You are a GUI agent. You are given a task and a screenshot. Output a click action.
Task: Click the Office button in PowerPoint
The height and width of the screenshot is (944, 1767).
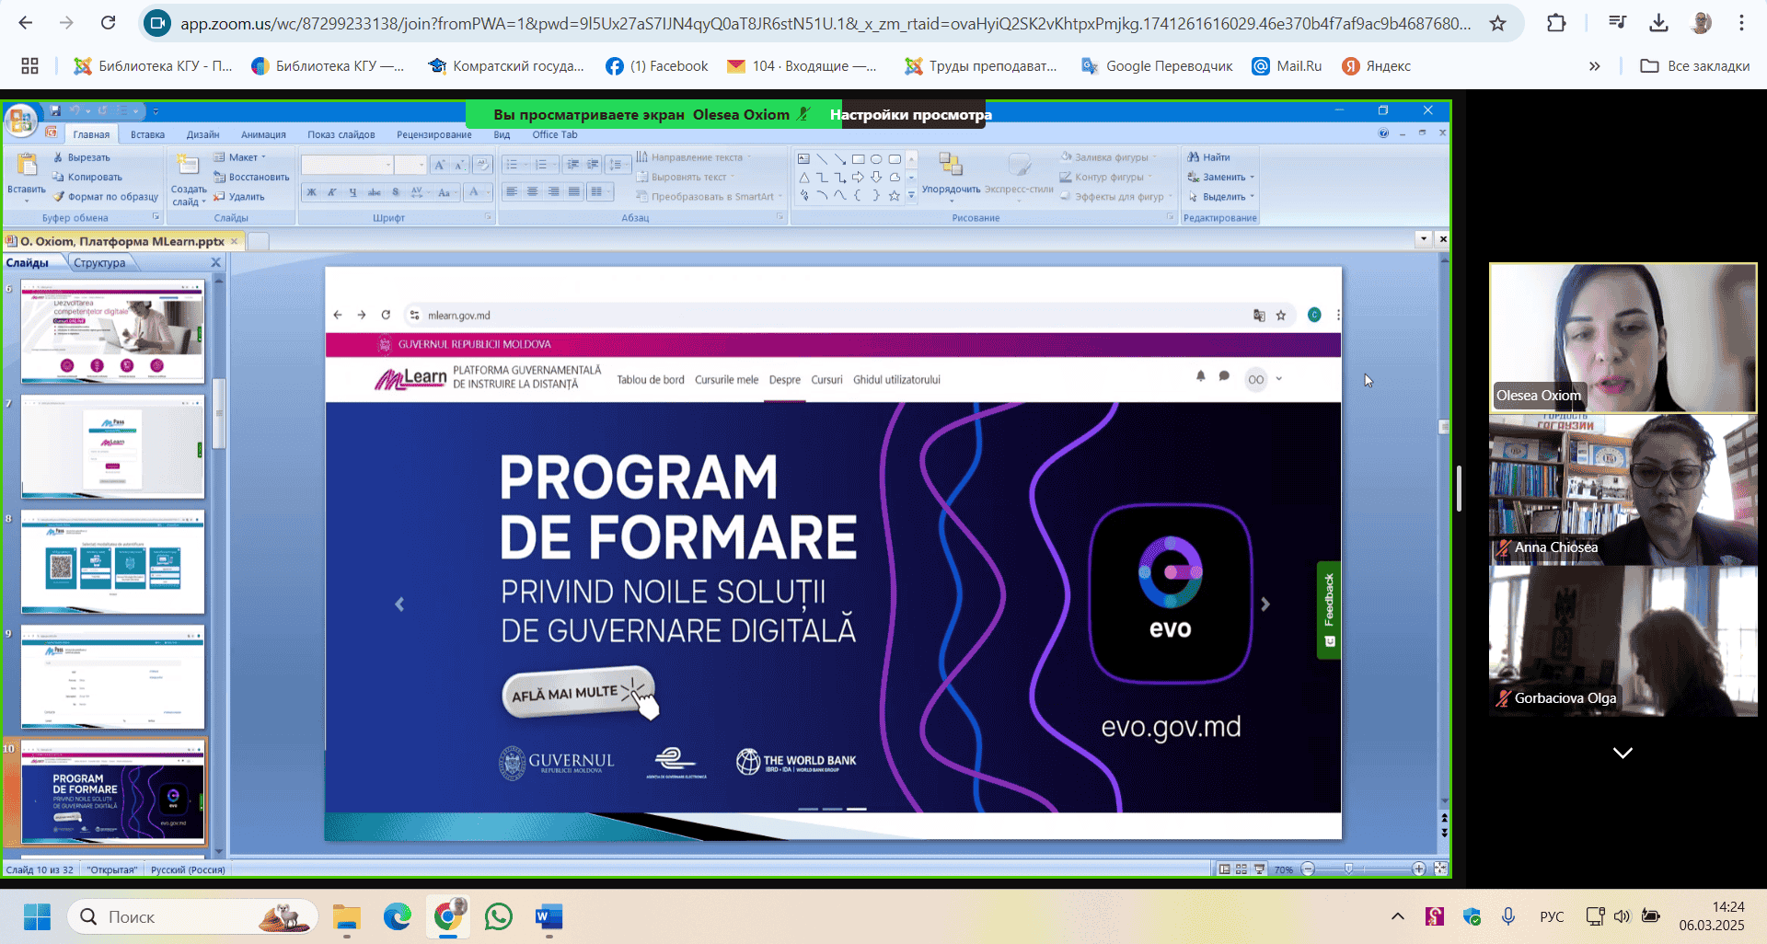click(20, 120)
